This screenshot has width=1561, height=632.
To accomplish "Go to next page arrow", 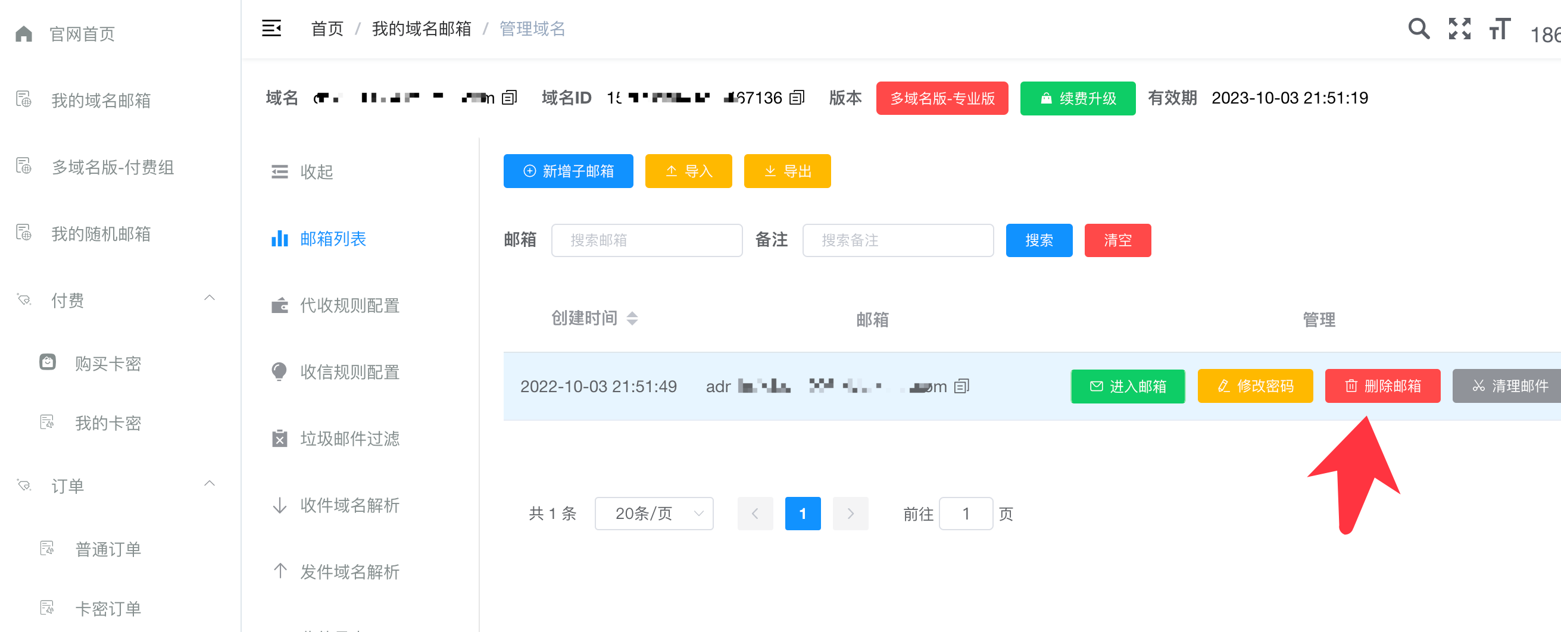I will 851,514.
